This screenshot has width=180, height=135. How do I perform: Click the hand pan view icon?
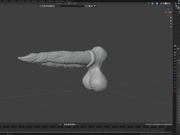point(171,21)
